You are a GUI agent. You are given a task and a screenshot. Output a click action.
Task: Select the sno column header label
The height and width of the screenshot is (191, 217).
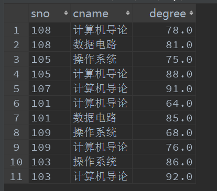point(40,14)
